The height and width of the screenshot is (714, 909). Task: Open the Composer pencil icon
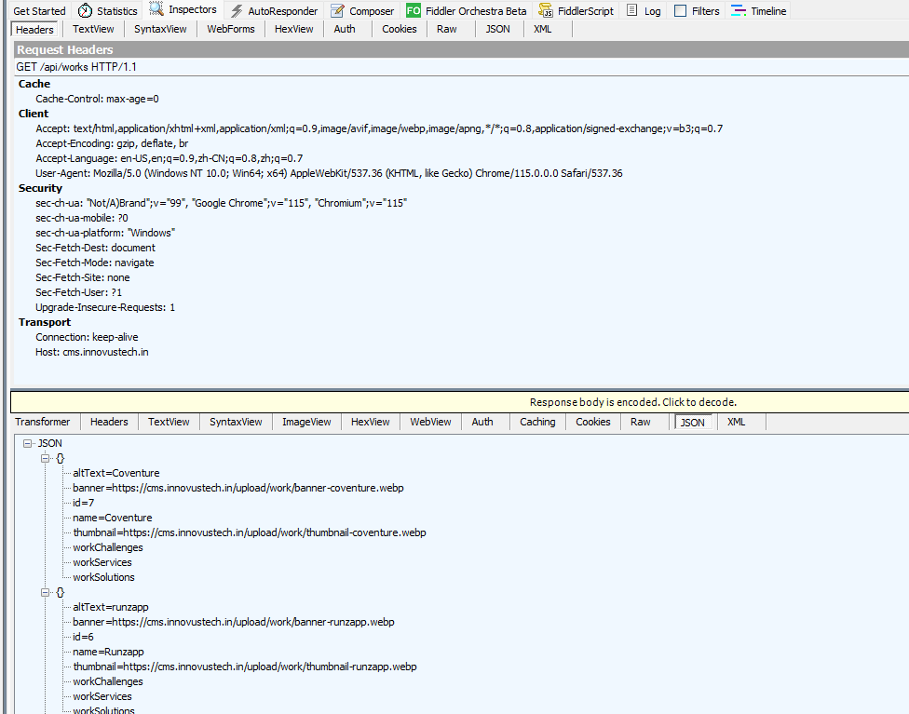coord(337,10)
